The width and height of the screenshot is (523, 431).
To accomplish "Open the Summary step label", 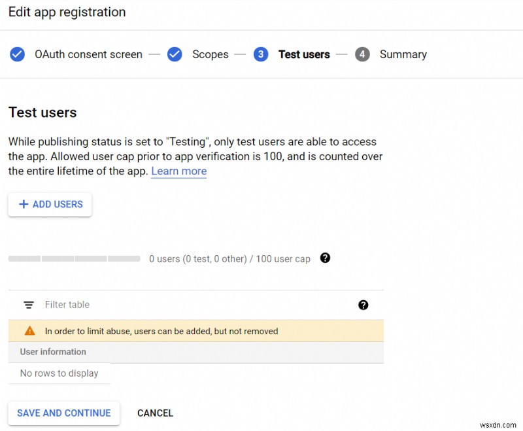I will pos(403,54).
